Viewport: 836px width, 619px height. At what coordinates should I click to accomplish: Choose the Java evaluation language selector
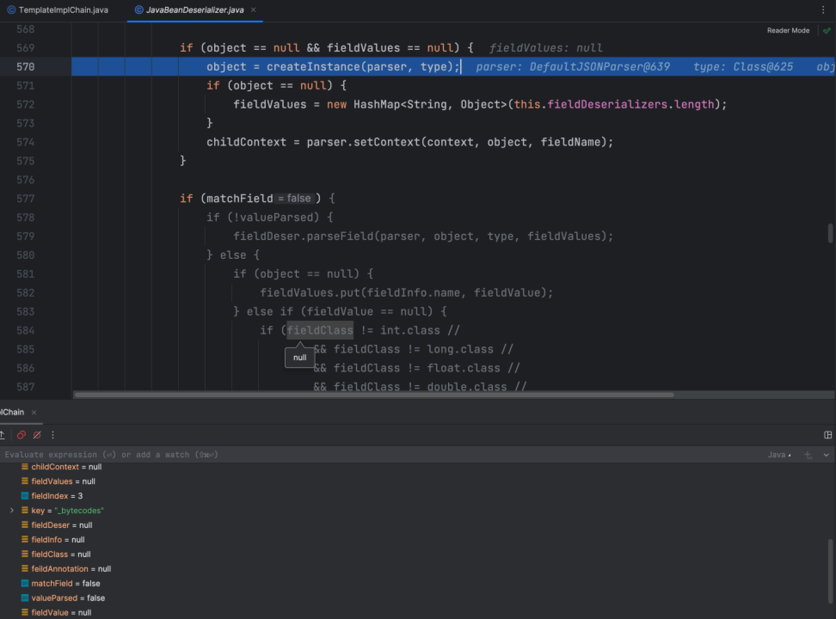pyautogui.click(x=779, y=455)
